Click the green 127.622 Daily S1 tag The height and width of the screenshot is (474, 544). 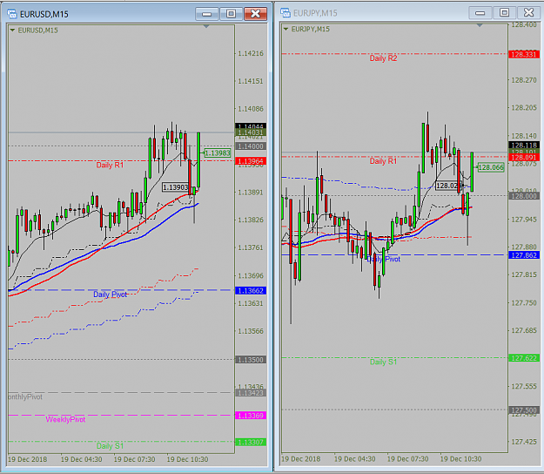coord(524,358)
